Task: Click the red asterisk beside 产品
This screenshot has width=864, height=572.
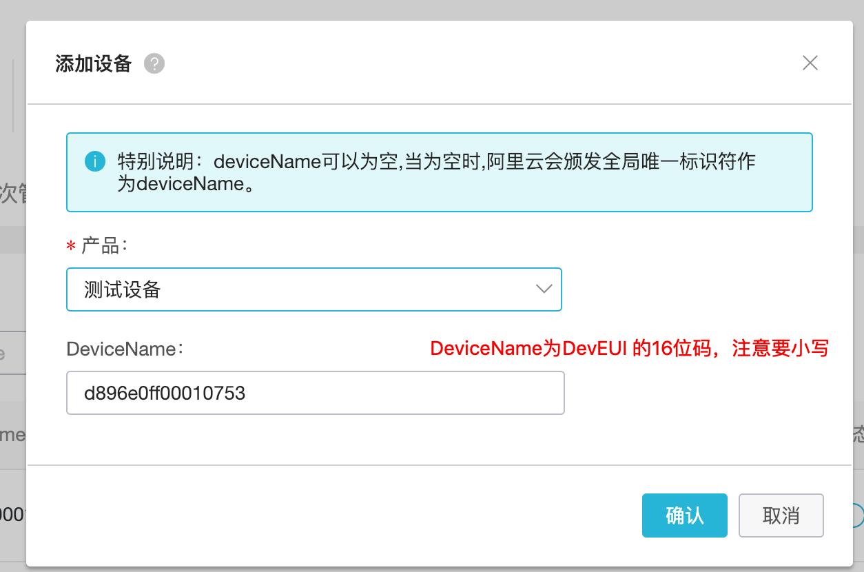Action: click(x=70, y=246)
